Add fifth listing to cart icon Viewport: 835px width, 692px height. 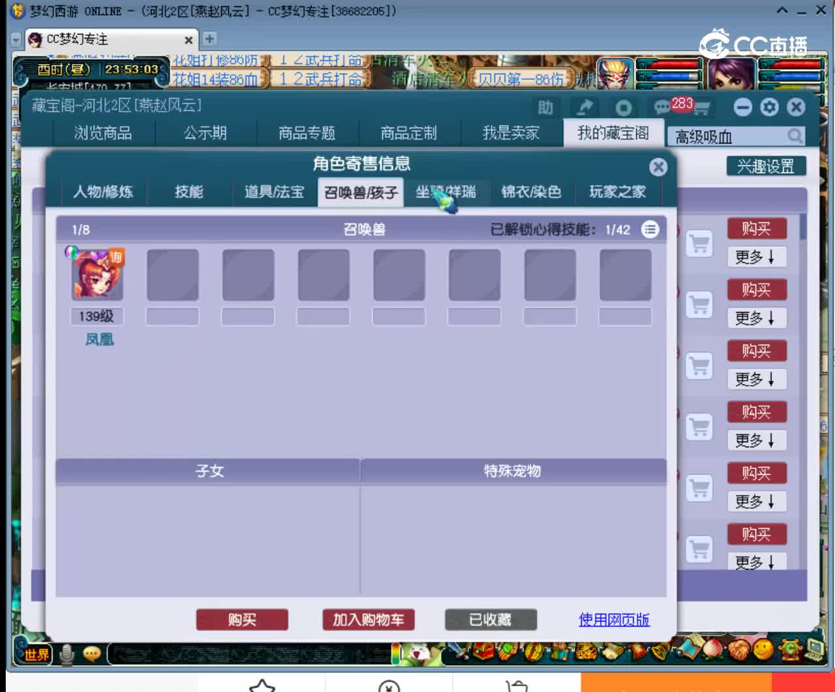pos(699,488)
